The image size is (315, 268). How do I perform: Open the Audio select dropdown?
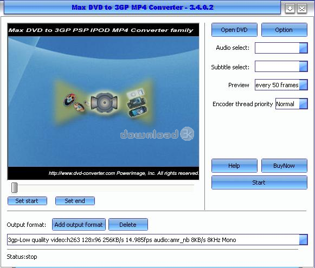[303, 48]
